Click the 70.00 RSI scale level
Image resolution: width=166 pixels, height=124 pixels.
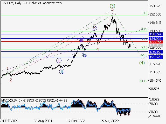click(153, 104)
